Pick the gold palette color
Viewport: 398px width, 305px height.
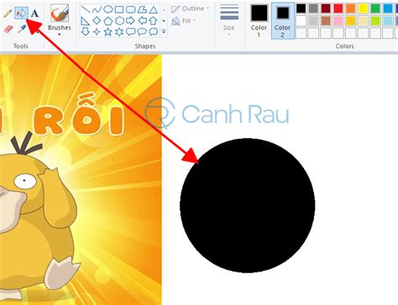pyautogui.click(x=350, y=21)
